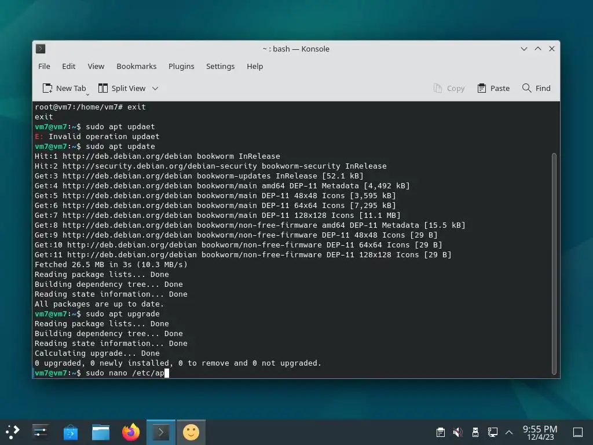Minimize the Konsole window
This screenshot has width=593, height=445.
point(524,49)
